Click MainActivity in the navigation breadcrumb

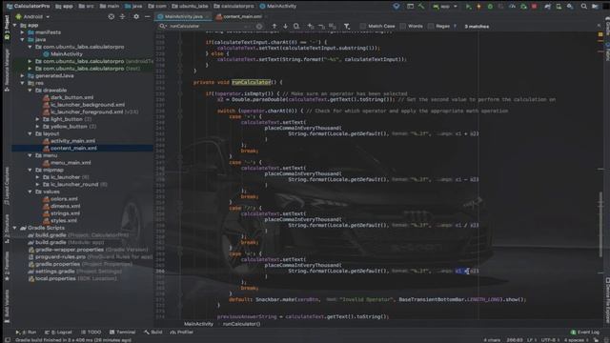(x=277, y=7)
